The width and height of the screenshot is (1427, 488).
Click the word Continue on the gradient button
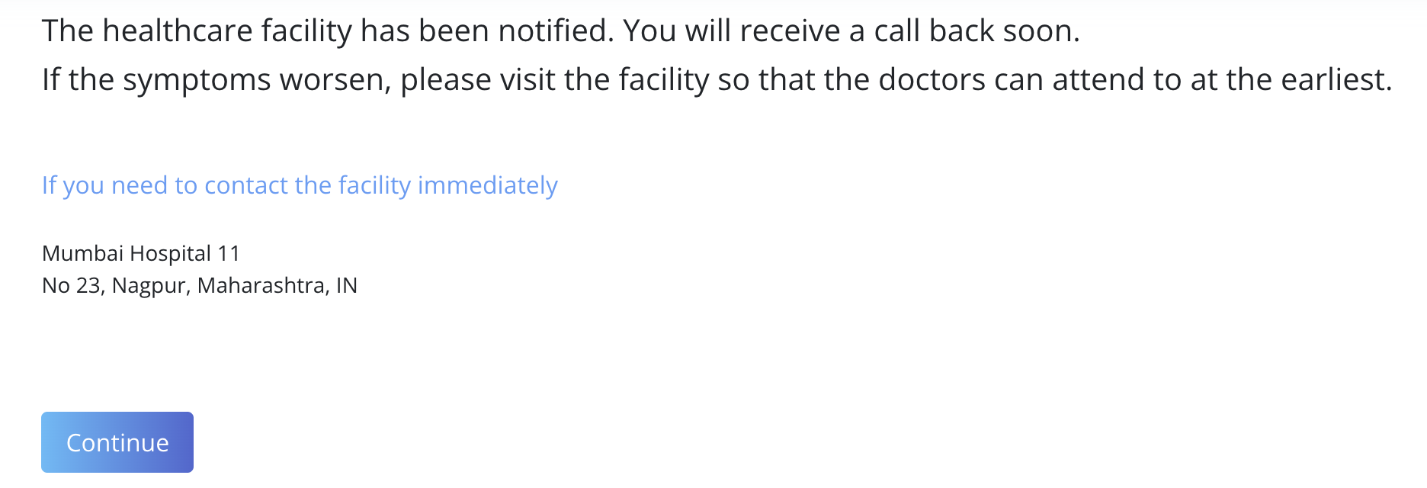coord(117,443)
